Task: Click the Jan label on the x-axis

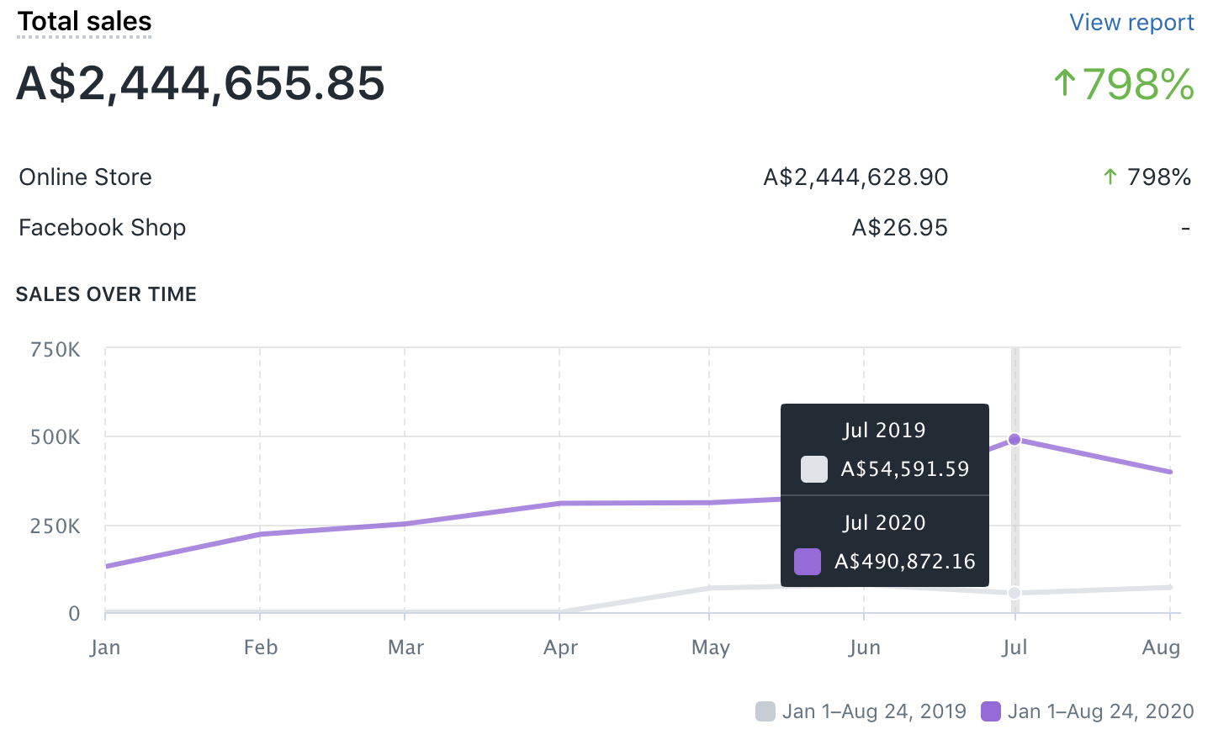Action: [105, 647]
